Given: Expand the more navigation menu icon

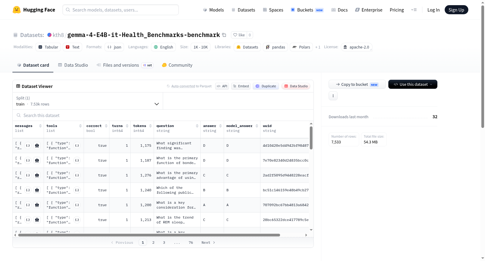Looking at the screenshot, I should pos(414,10).
